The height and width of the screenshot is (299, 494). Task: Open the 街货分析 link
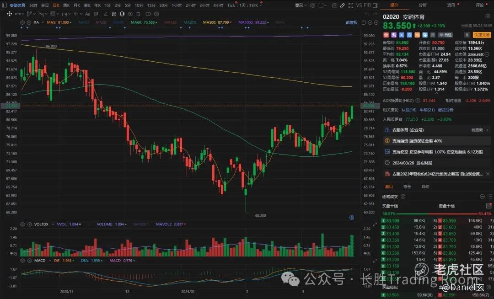pyautogui.click(x=446, y=110)
